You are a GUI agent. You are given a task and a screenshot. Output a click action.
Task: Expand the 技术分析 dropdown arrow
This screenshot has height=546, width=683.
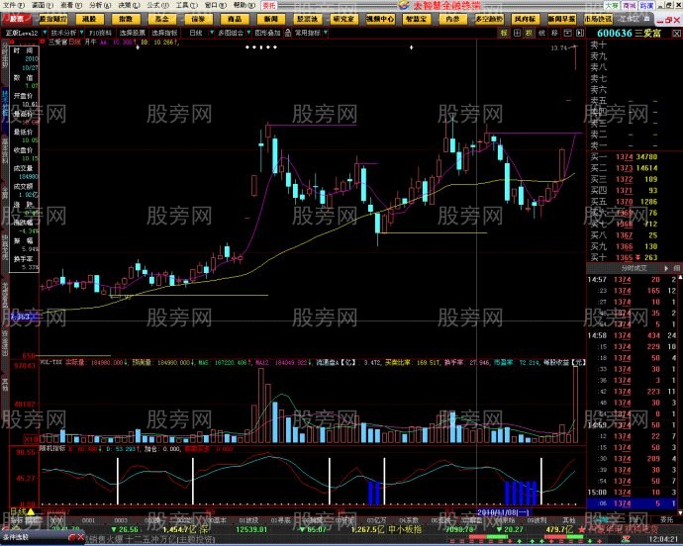(82, 33)
